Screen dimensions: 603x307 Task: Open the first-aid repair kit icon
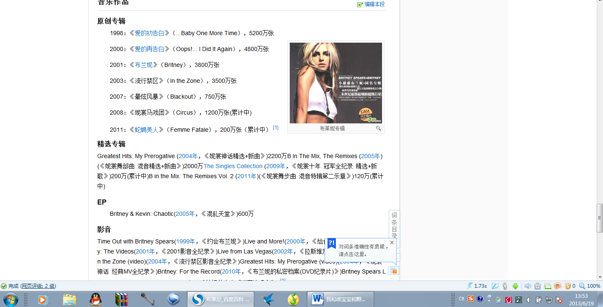[x=538, y=286]
